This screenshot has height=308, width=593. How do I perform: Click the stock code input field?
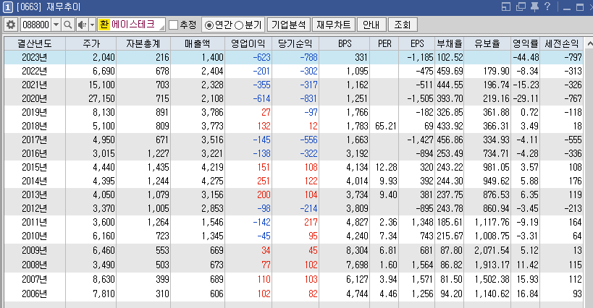point(36,25)
